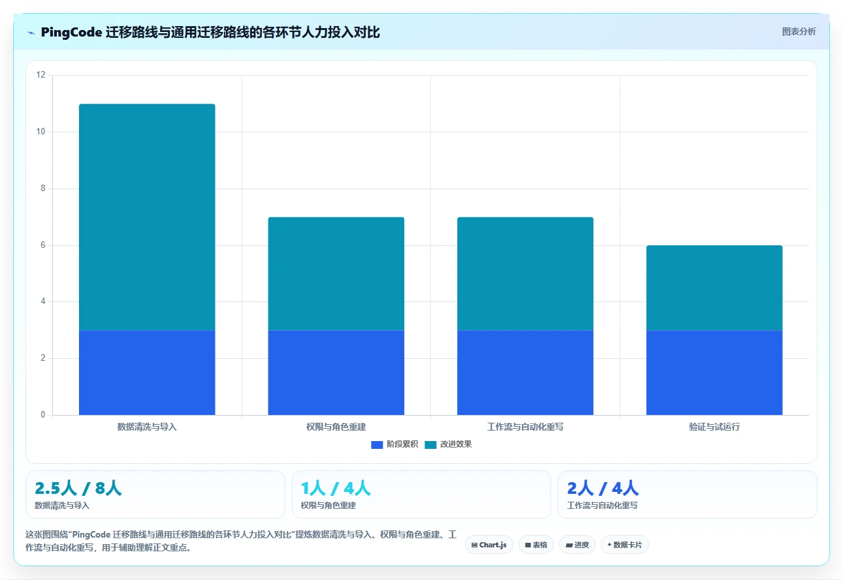
Task: Click the teal bar segment for 验证与试运行
Action: (x=714, y=288)
